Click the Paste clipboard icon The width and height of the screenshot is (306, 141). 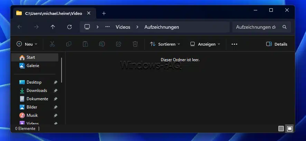point(85,44)
